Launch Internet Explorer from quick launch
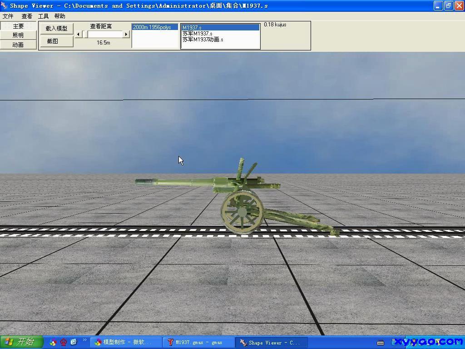 pos(74,342)
